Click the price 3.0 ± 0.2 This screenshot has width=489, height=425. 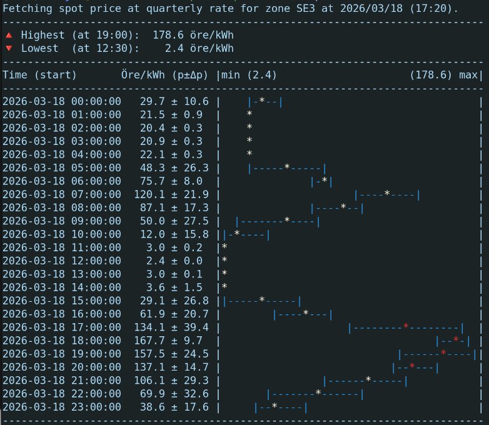tap(174, 247)
